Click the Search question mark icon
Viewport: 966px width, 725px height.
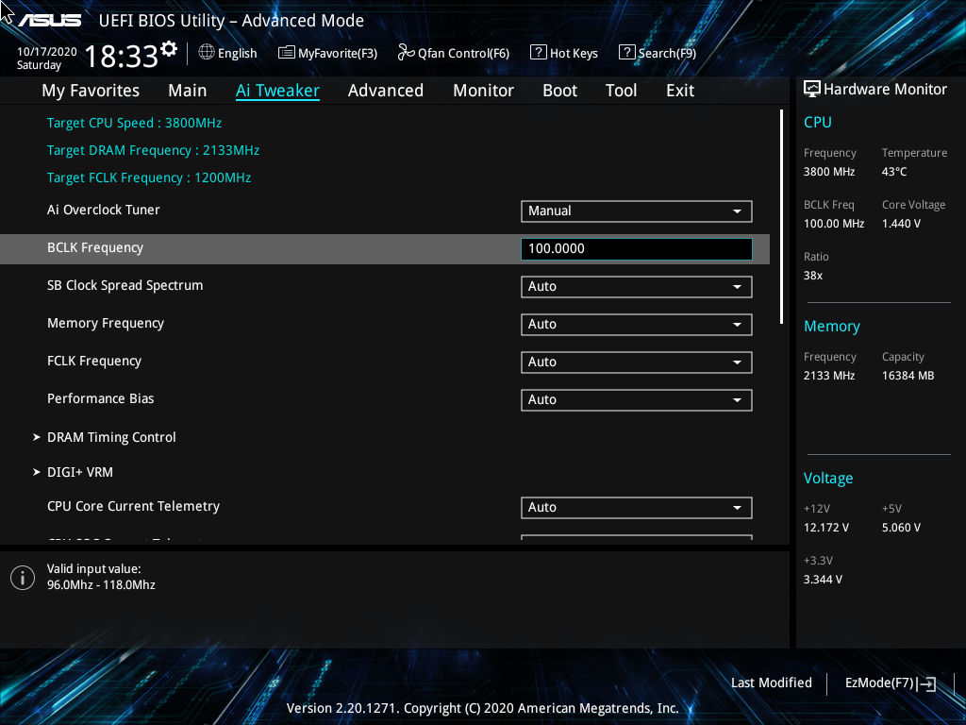626,53
